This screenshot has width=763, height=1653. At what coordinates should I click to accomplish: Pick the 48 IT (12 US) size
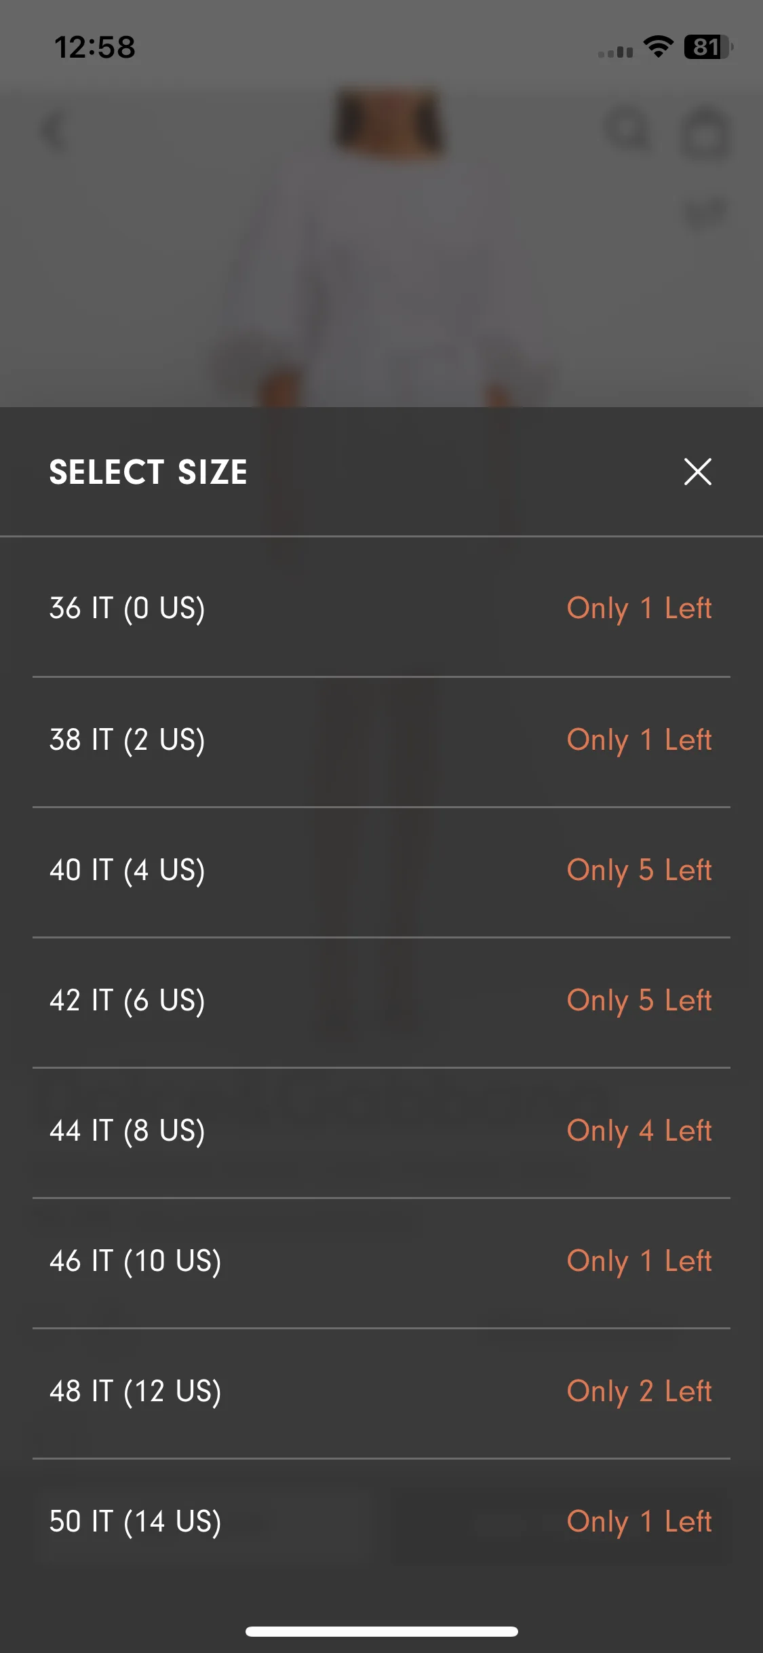tap(381, 1392)
